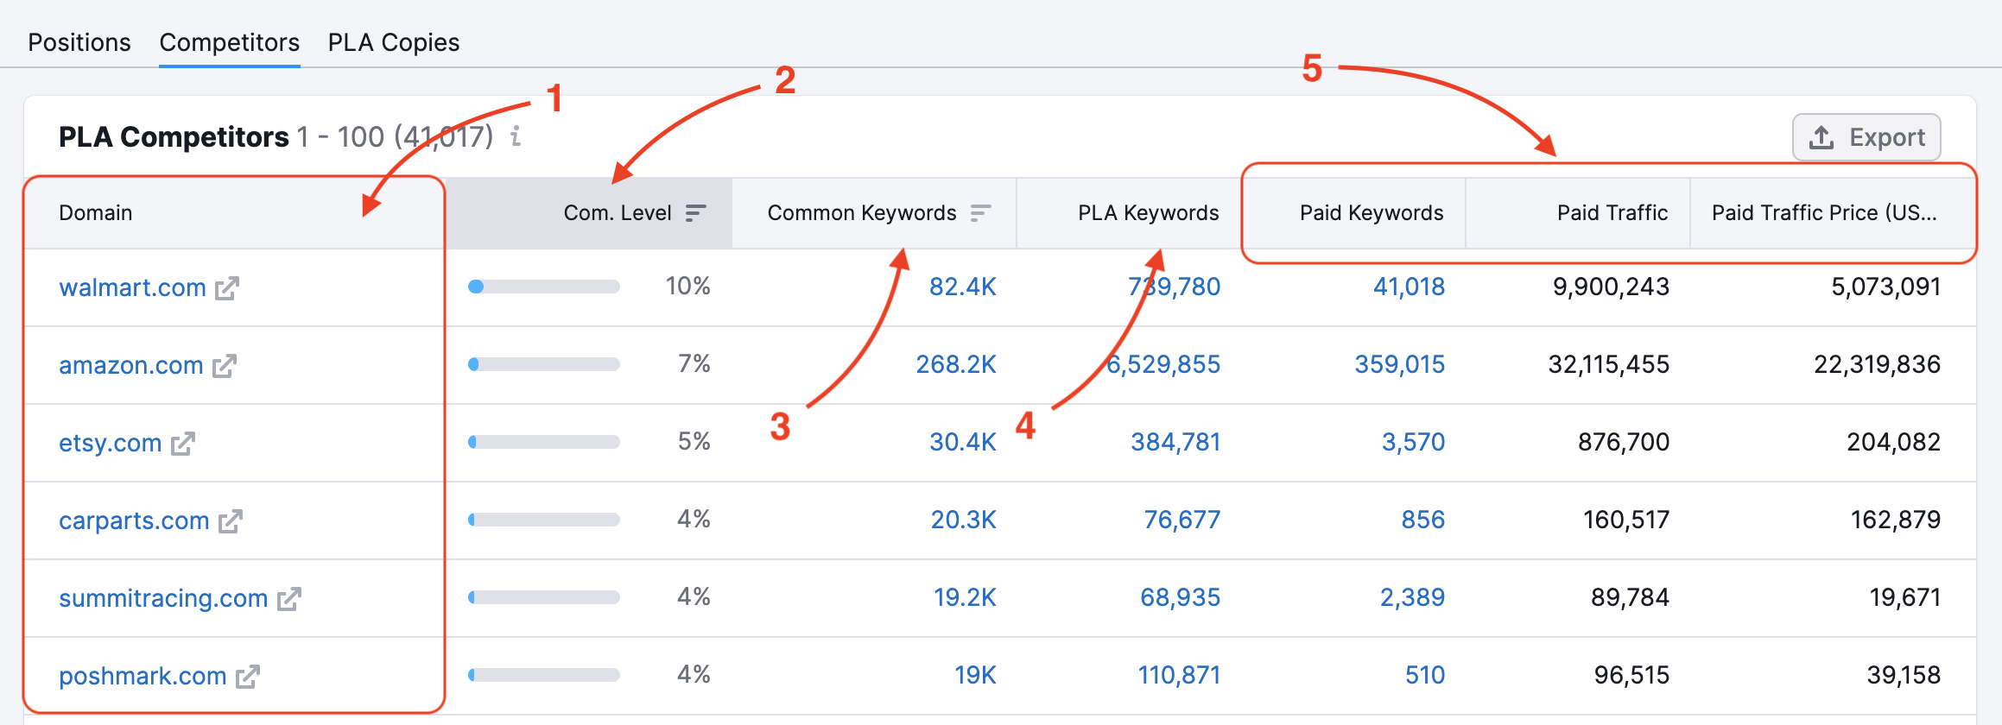Open poshmark.com common keywords 19K

pos(975,675)
